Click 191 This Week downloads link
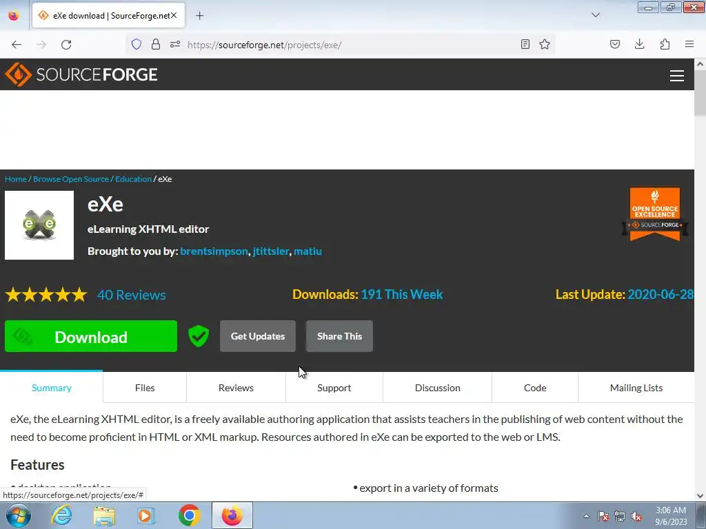The width and height of the screenshot is (706, 529). point(402,294)
